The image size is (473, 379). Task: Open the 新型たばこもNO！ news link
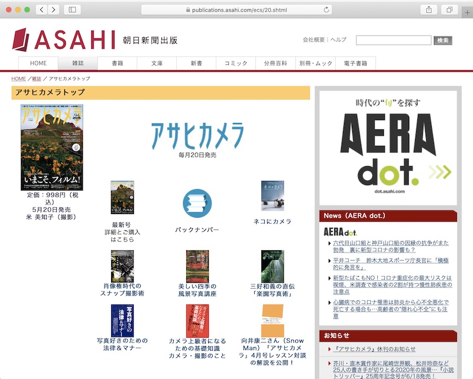click(392, 284)
